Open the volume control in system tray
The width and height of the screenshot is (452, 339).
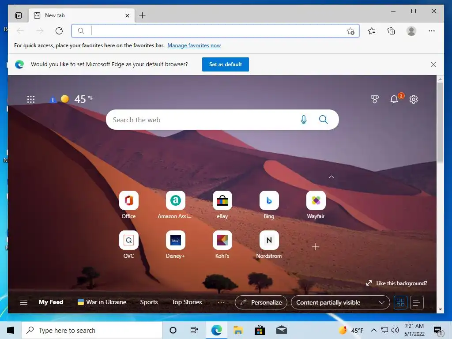[x=395, y=330]
